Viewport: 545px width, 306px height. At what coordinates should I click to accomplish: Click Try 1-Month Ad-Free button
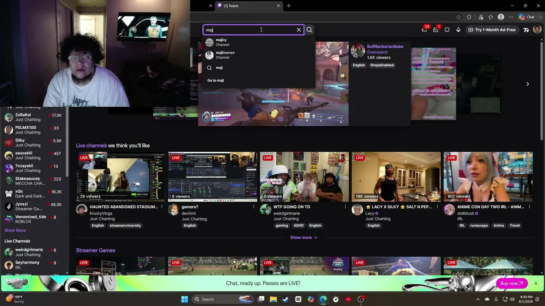pos(492,30)
